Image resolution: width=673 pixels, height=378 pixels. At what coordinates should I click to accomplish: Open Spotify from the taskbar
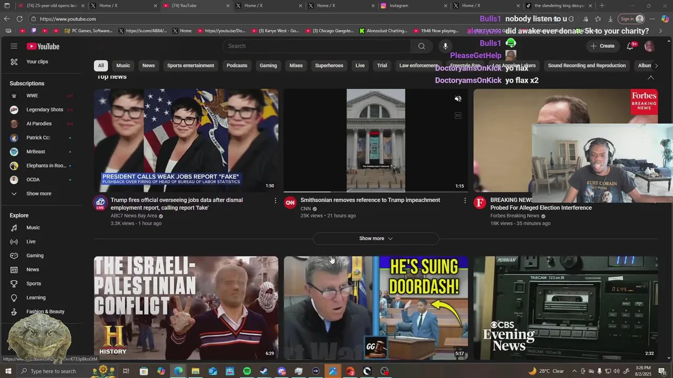tap(247, 371)
